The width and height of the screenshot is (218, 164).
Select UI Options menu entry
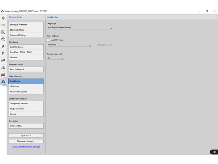(x=26, y=86)
